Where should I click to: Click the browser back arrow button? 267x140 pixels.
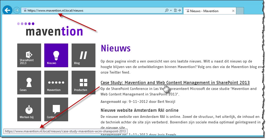(7, 10)
